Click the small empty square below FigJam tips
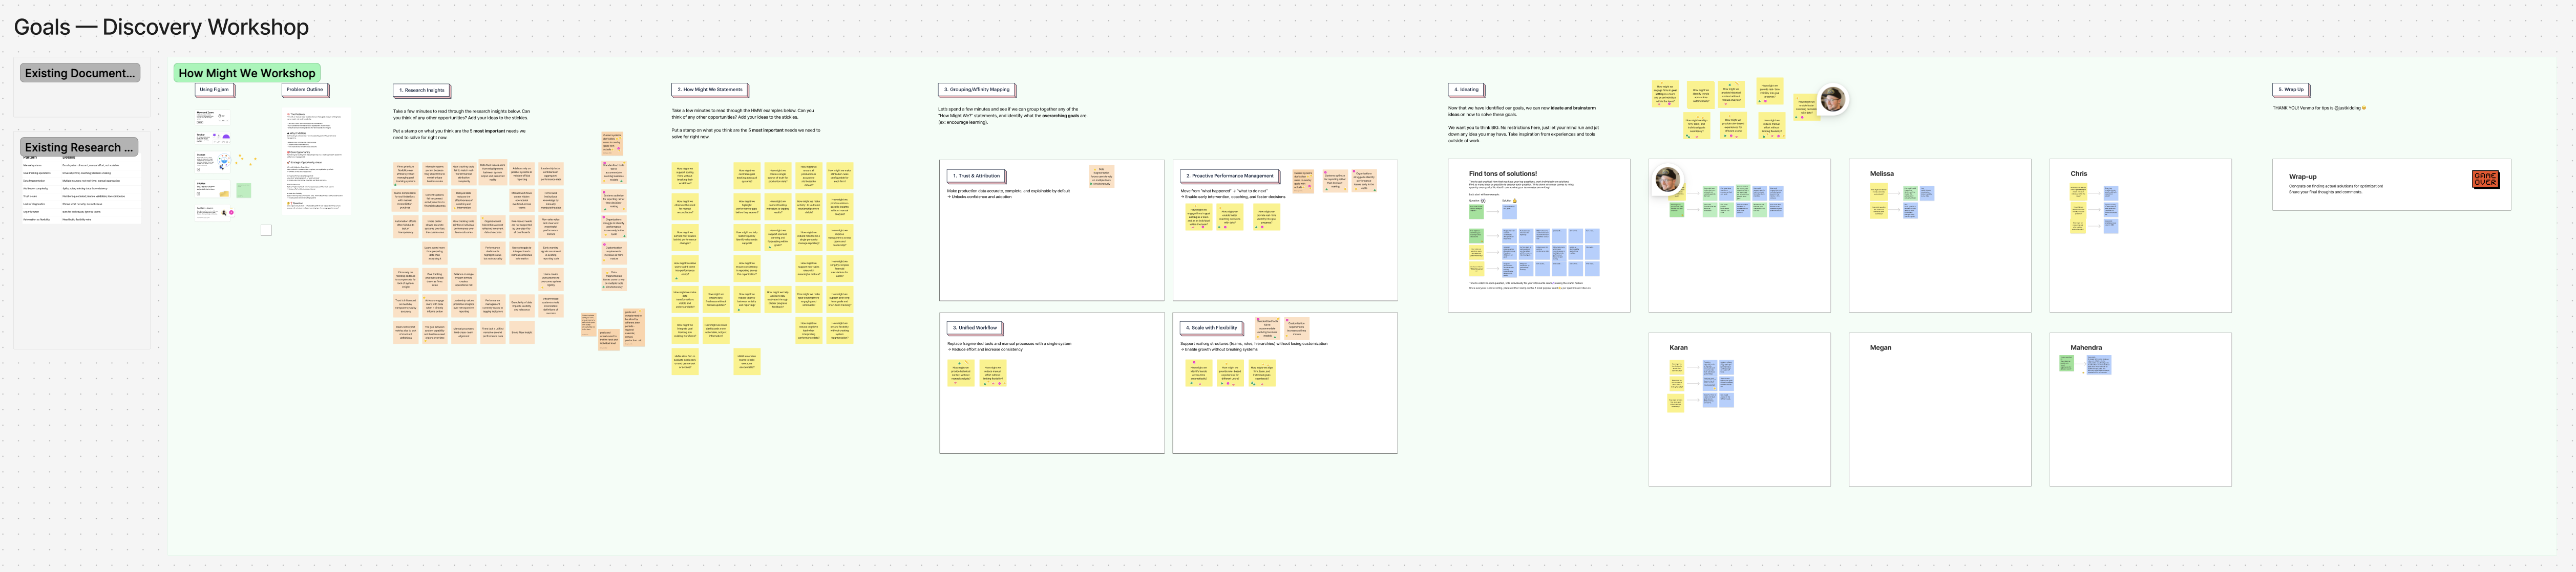 [266, 231]
